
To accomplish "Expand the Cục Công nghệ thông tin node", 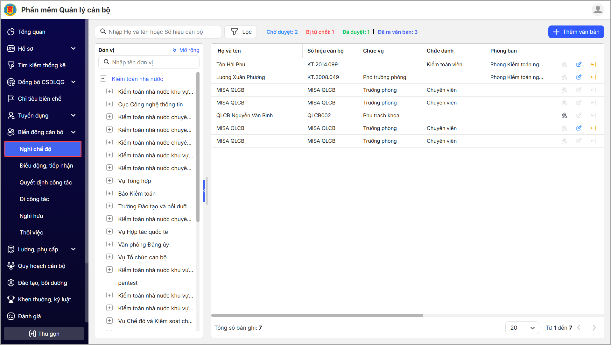I will click(109, 104).
